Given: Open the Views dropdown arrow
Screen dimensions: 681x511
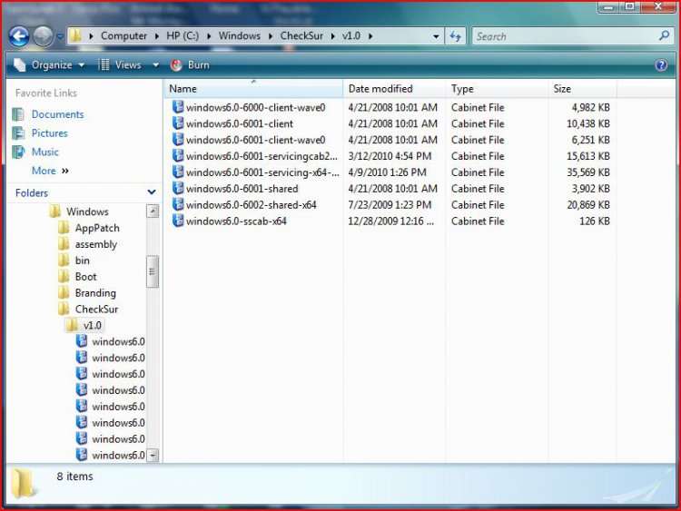Looking at the screenshot, I should tap(155, 65).
